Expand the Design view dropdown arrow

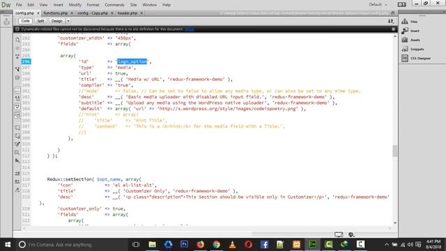coord(68,21)
